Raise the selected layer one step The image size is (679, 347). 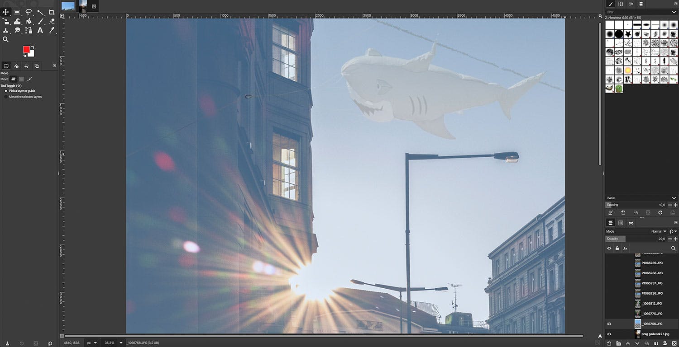pyautogui.click(x=627, y=343)
